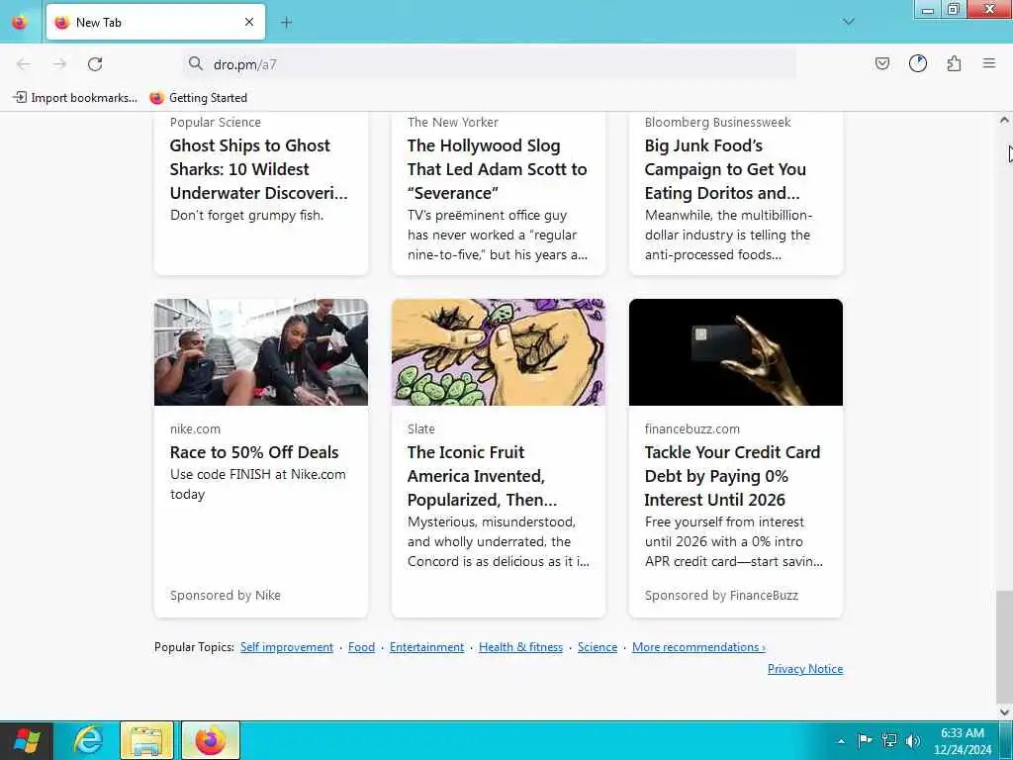This screenshot has width=1013, height=760.
Task: Open Self improvement topic
Action: point(287,647)
